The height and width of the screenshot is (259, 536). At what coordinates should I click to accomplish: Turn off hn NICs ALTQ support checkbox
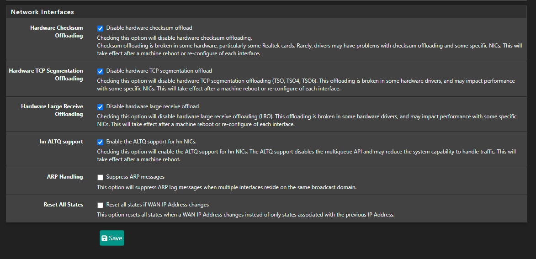(x=100, y=142)
